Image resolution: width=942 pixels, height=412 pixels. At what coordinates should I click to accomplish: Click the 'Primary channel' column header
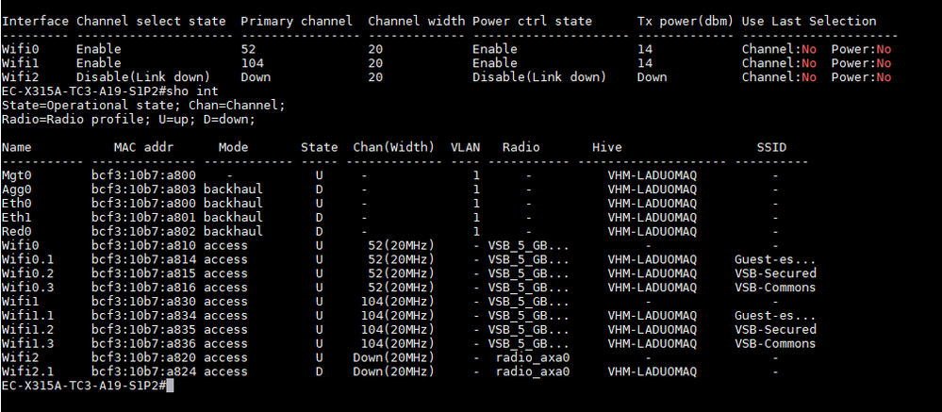(x=297, y=21)
